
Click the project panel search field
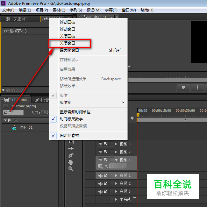coord(13,113)
